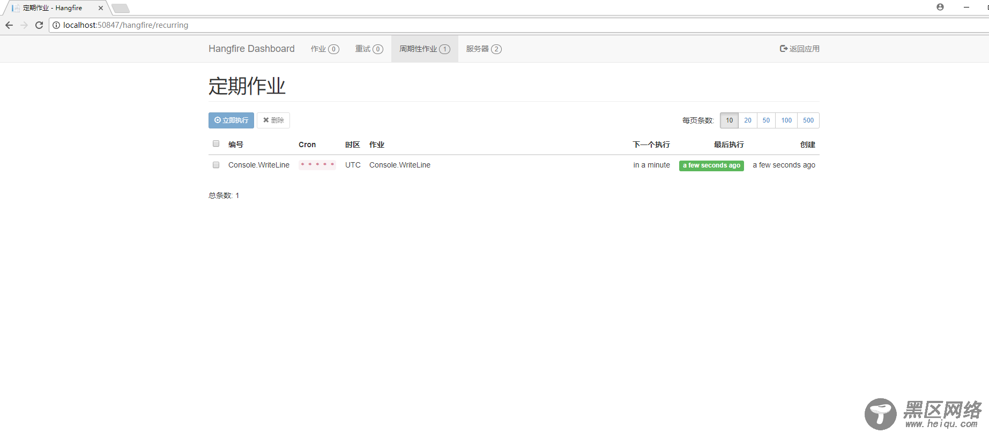
Task: View site info icon in address bar
Action: tap(56, 25)
